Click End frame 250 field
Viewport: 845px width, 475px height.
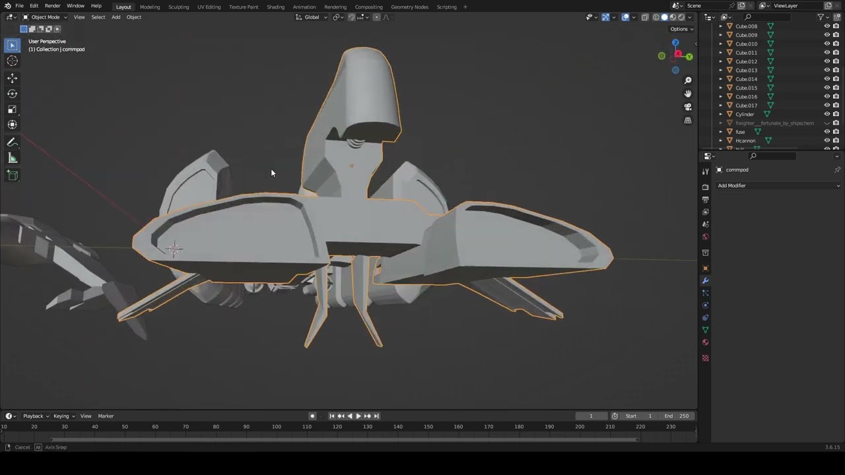click(x=677, y=416)
